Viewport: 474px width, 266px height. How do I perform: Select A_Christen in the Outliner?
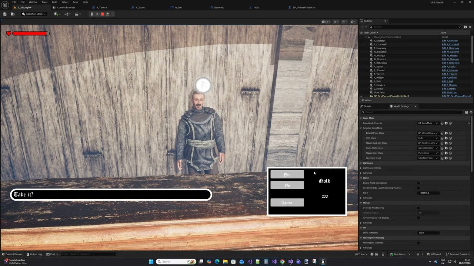tap(380, 41)
